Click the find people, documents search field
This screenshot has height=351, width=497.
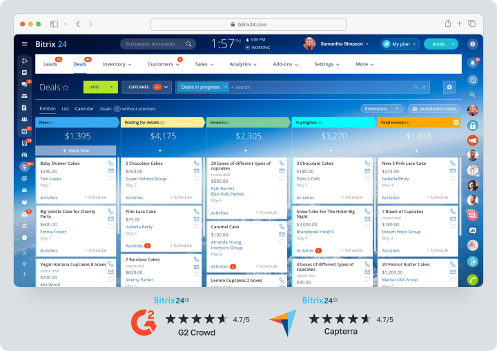158,44
